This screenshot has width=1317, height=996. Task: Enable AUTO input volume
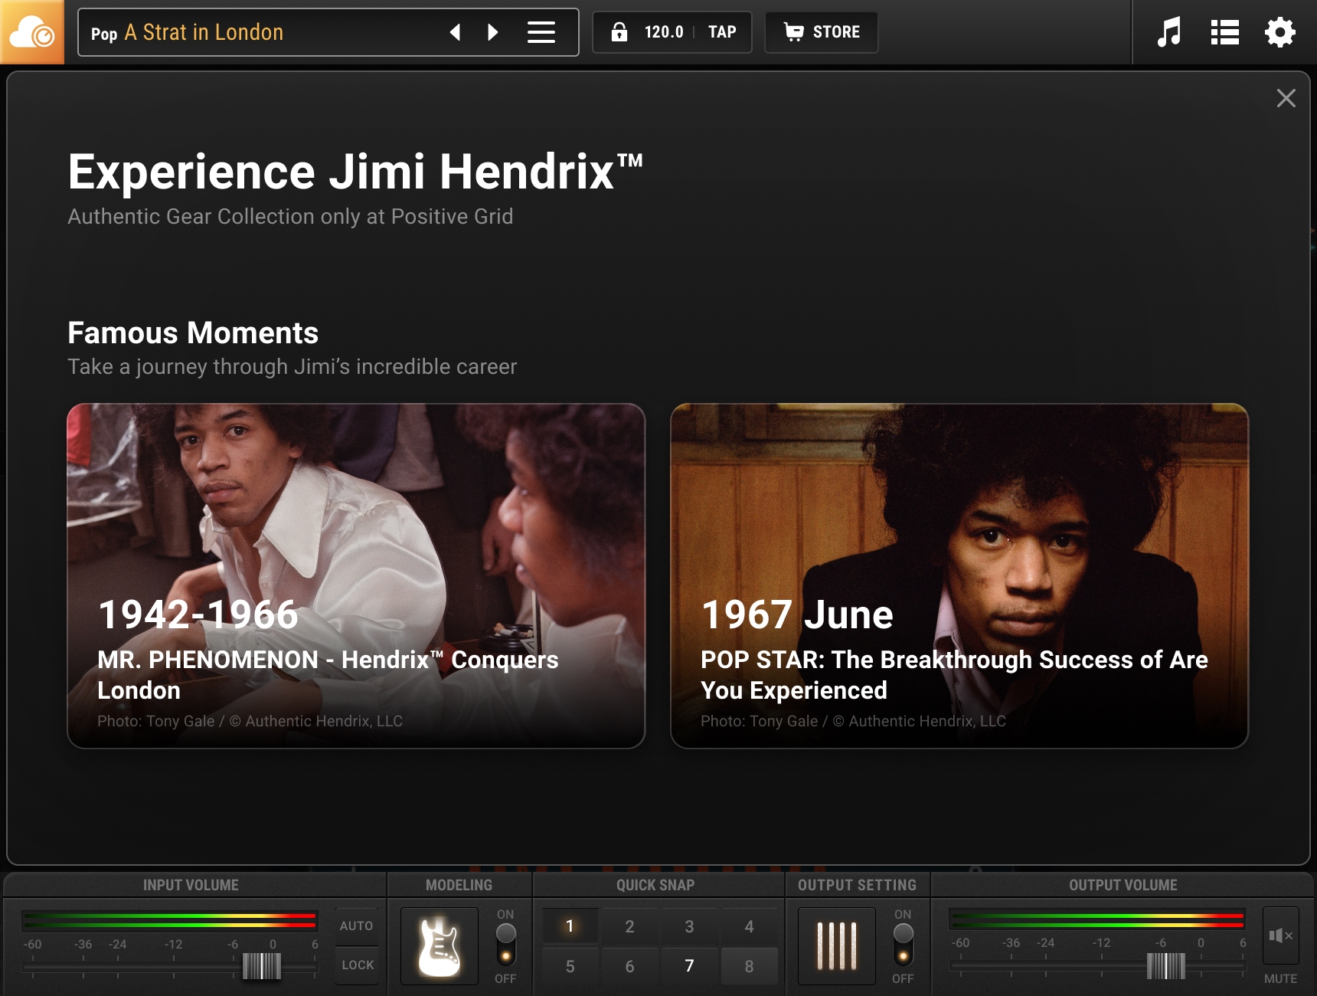pyautogui.click(x=357, y=926)
